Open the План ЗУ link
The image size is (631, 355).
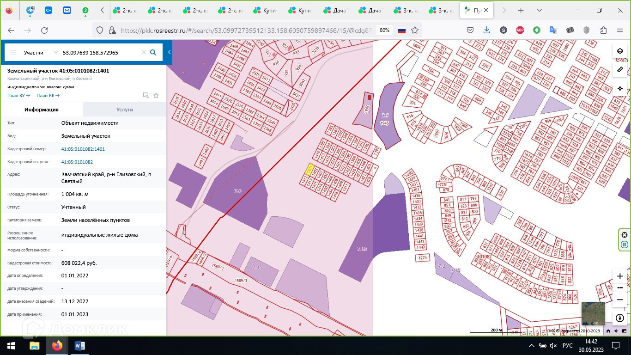[18, 96]
